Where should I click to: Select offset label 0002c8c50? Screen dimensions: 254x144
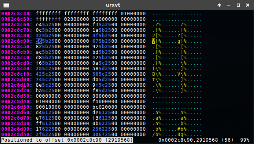(x=15, y=19)
